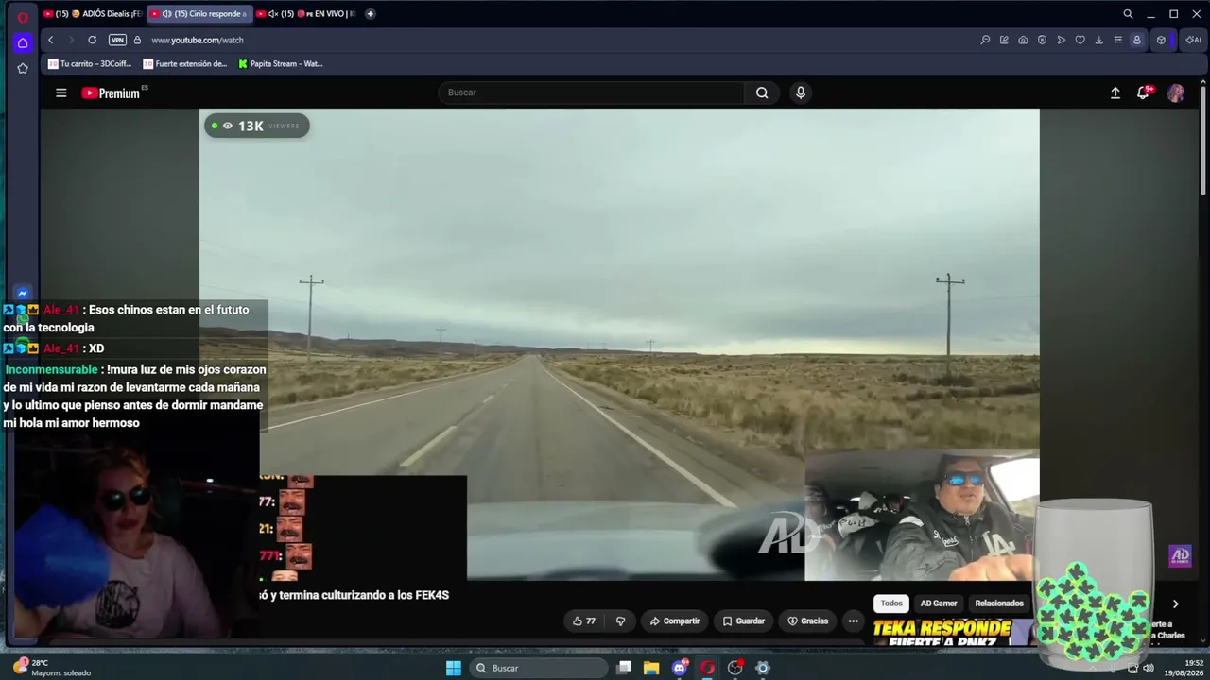Open YouTube notifications bell
The width and height of the screenshot is (1210, 680).
(1144, 93)
